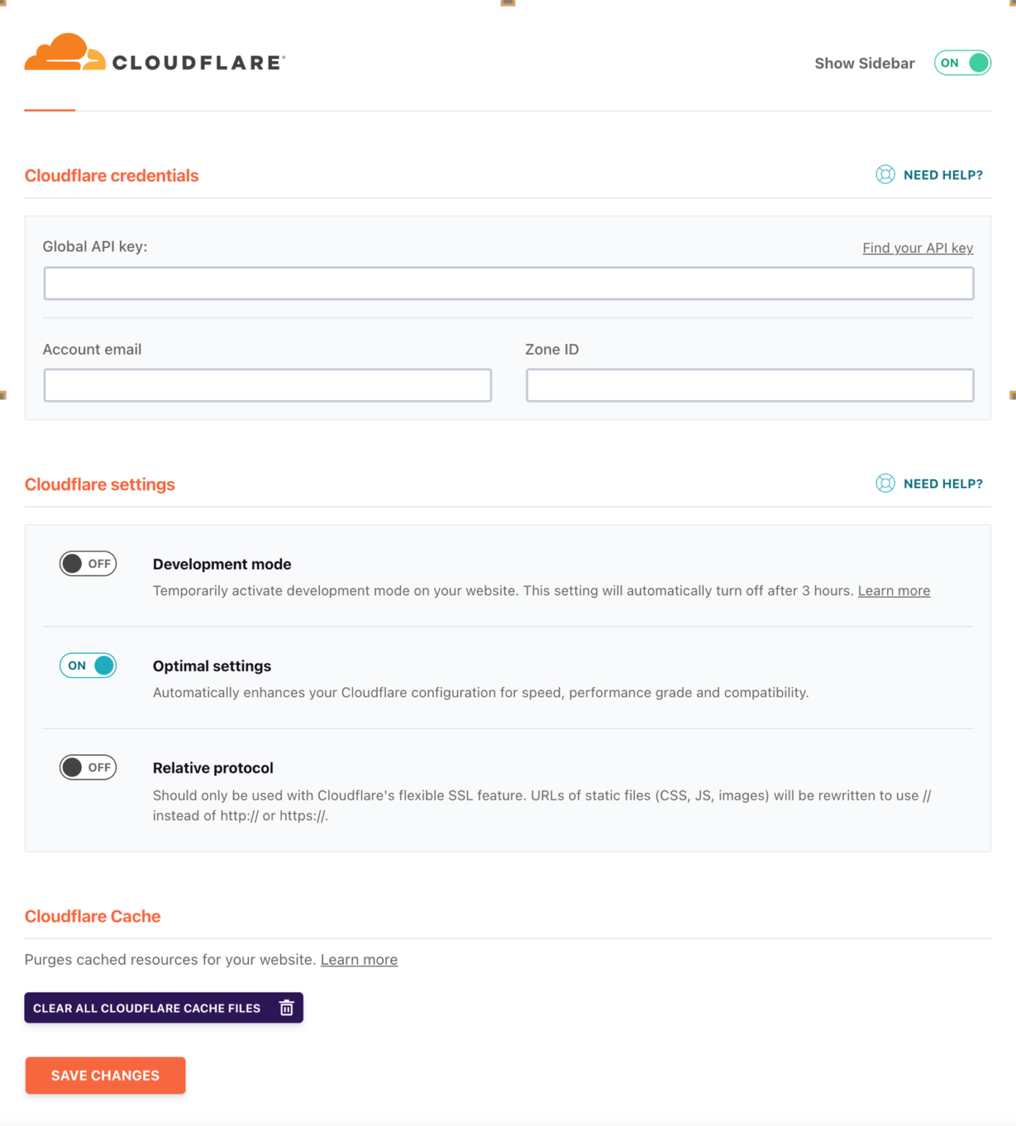Click the trash icon on the cache button

click(x=286, y=1007)
